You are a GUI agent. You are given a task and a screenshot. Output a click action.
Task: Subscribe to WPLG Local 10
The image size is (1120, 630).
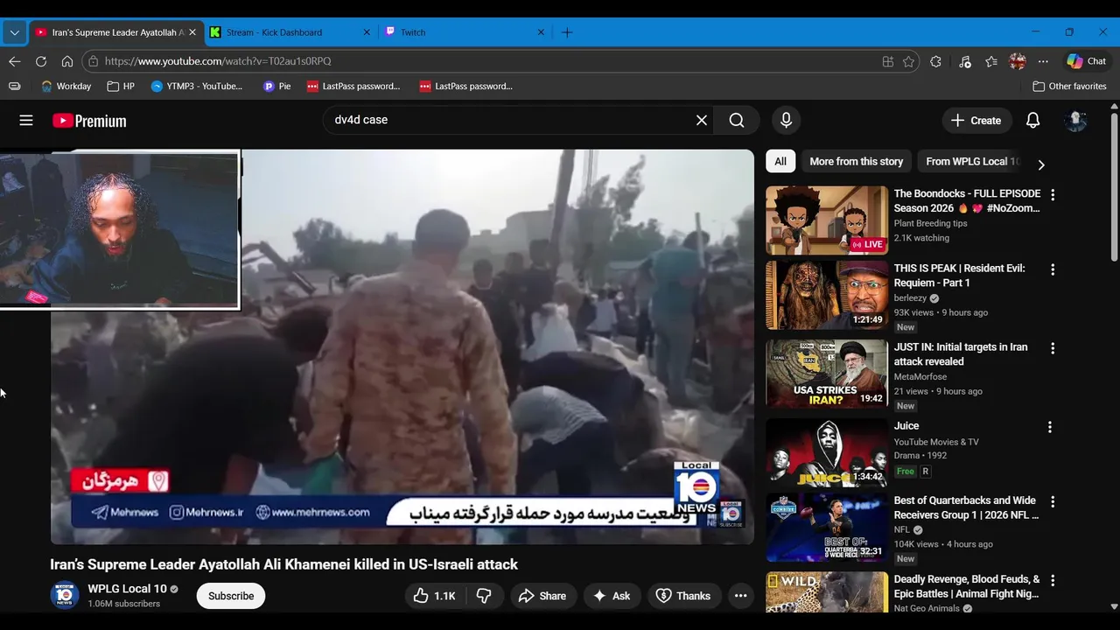coord(231,596)
